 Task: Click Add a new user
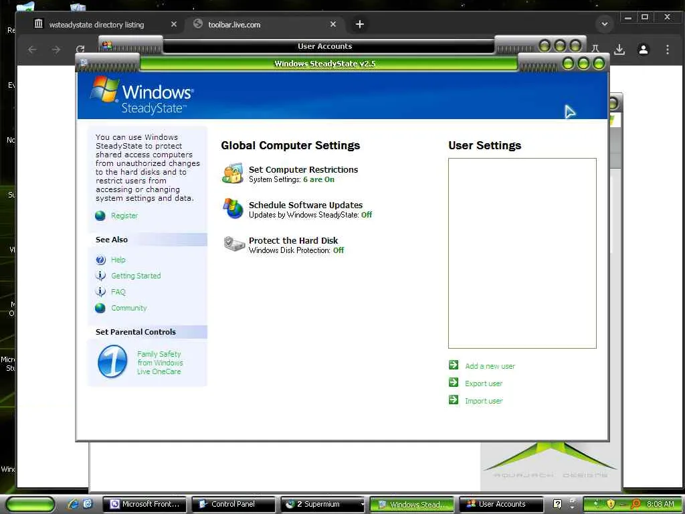coord(490,366)
